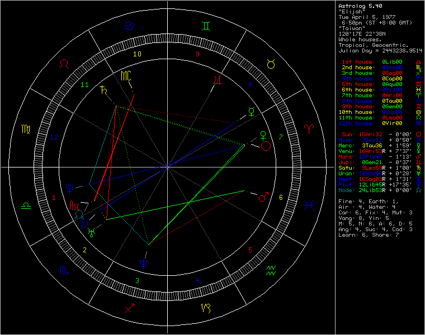Click house number 4 on the wheel

197,280
